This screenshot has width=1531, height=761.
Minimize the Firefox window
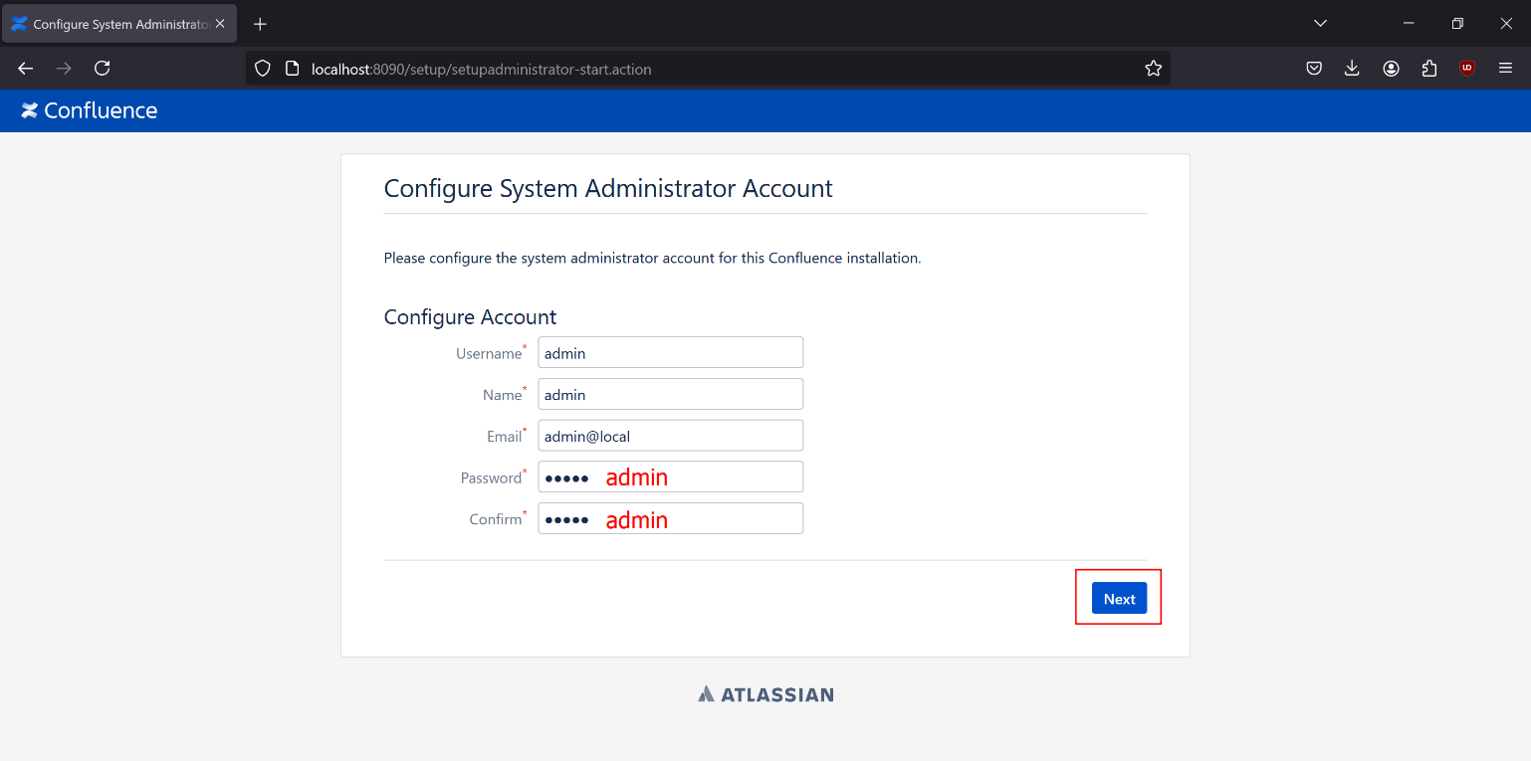pyautogui.click(x=1409, y=23)
